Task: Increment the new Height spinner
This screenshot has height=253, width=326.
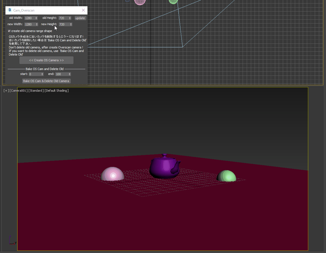Action: click(71, 23)
